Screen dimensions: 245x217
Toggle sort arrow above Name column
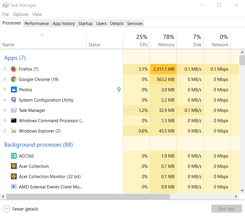click(x=42, y=35)
